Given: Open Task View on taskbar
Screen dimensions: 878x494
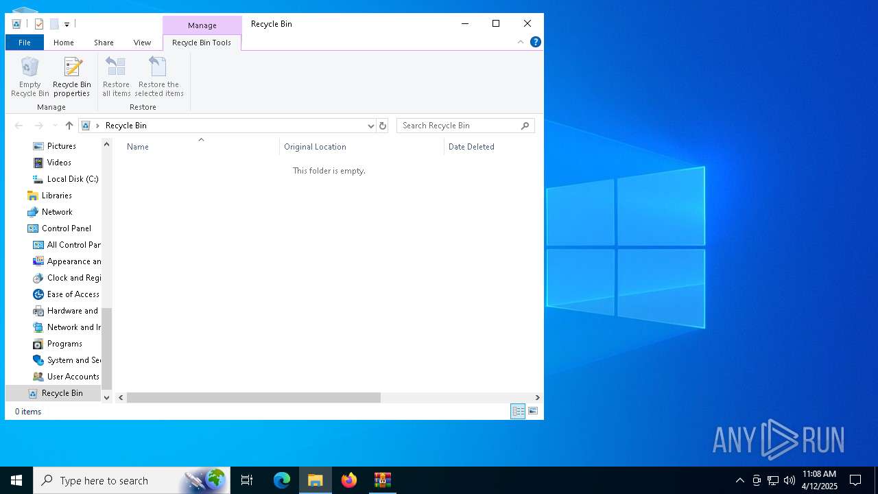Looking at the screenshot, I should coord(247,480).
